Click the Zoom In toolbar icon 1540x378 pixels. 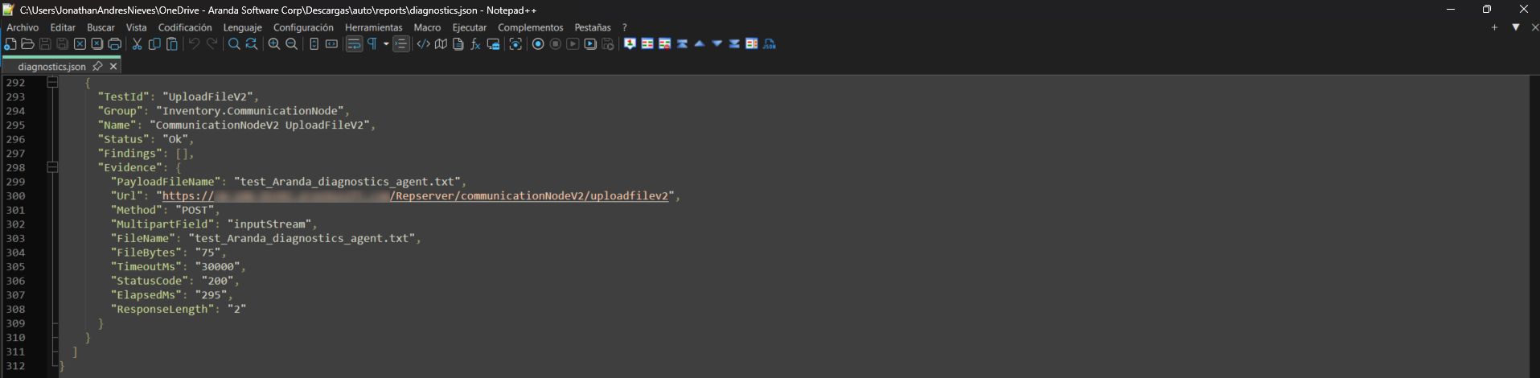pos(274,44)
